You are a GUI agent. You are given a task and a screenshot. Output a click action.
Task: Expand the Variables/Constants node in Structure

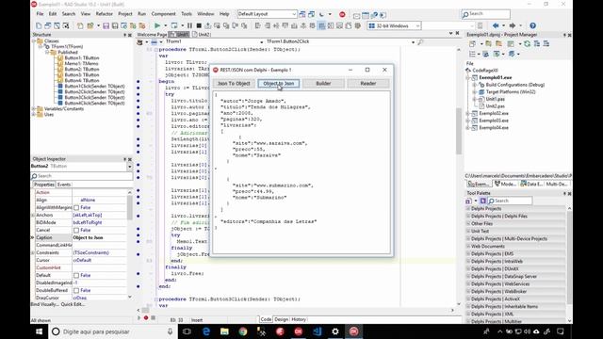pos(34,109)
